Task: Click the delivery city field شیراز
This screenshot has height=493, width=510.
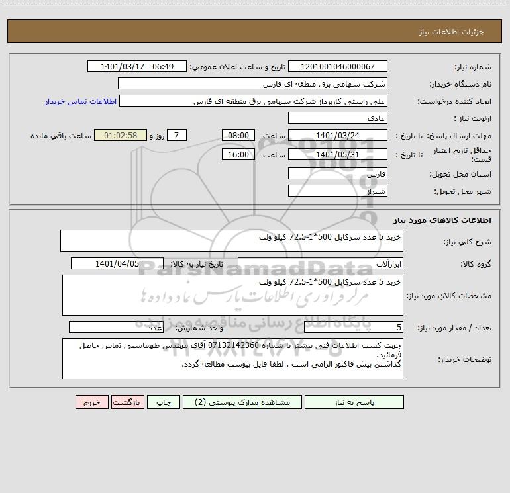Action: (338, 191)
